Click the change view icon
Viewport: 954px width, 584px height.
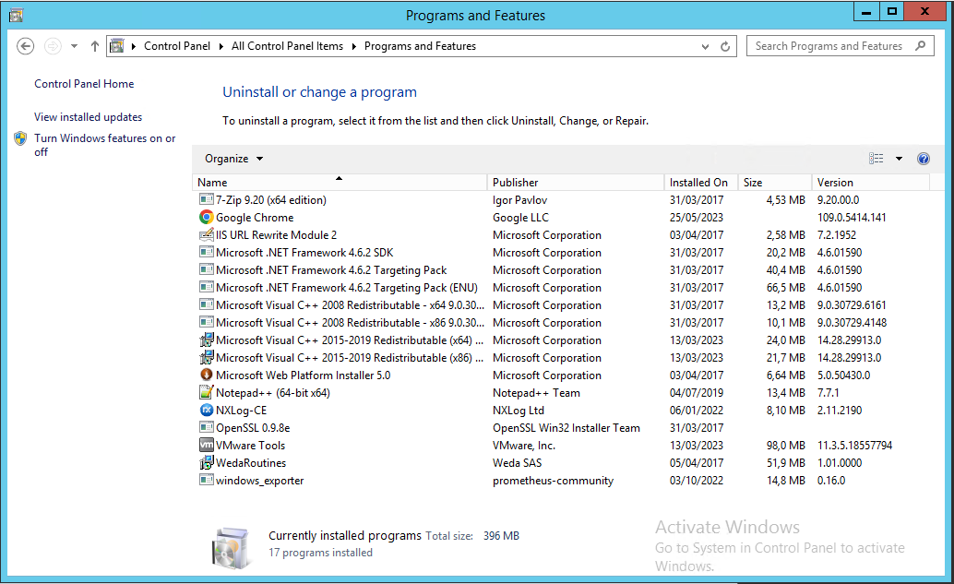click(876, 159)
